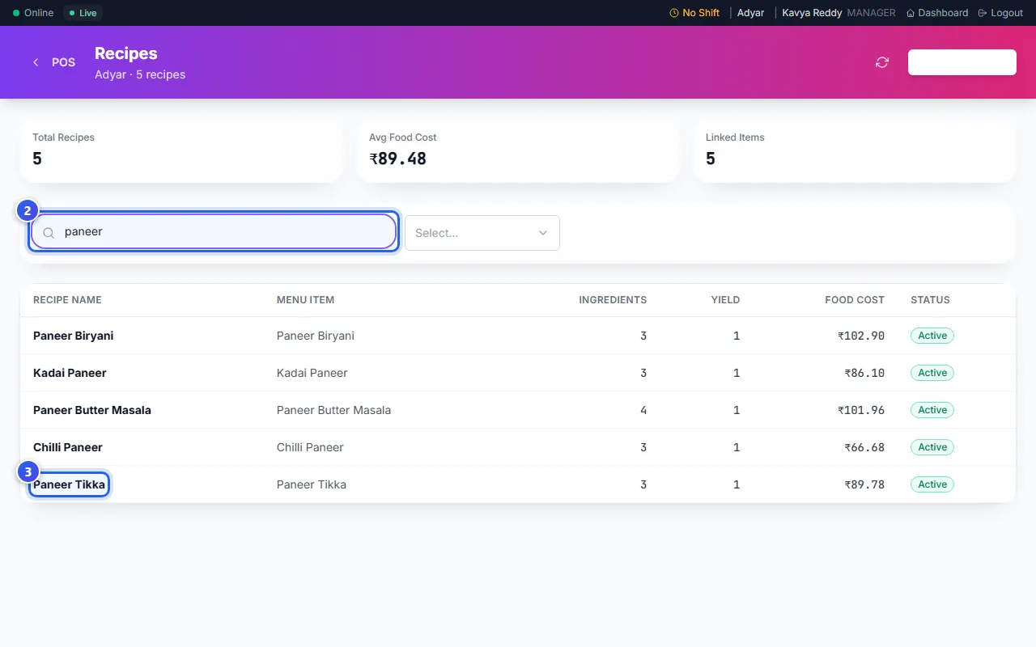Click the ₹101.96 food cost value

point(861,410)
